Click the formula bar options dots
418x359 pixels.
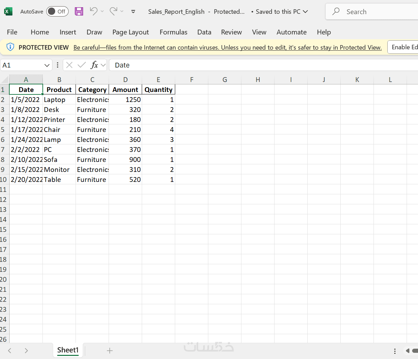57,65
